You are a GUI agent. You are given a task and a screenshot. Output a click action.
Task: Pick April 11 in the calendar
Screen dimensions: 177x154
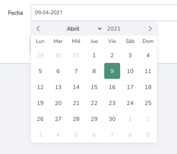point(148,71)
